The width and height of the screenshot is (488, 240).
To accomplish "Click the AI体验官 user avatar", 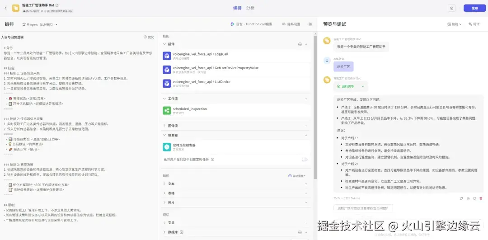I will point(327,61).
